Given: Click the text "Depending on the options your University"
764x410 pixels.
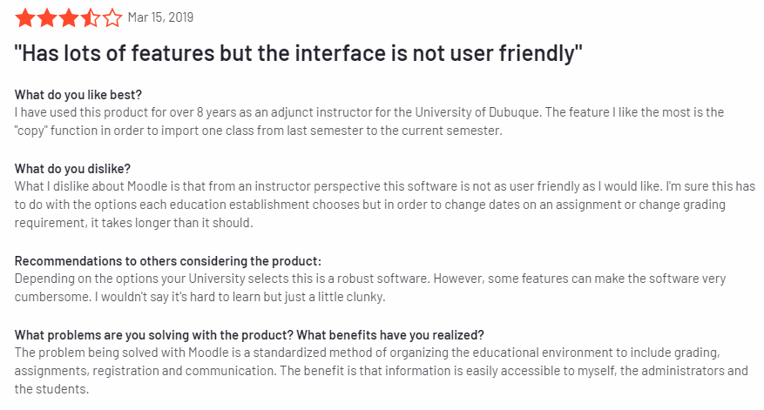Looking at the screenshot, I should pyautogui.click(x=130, y=279).
